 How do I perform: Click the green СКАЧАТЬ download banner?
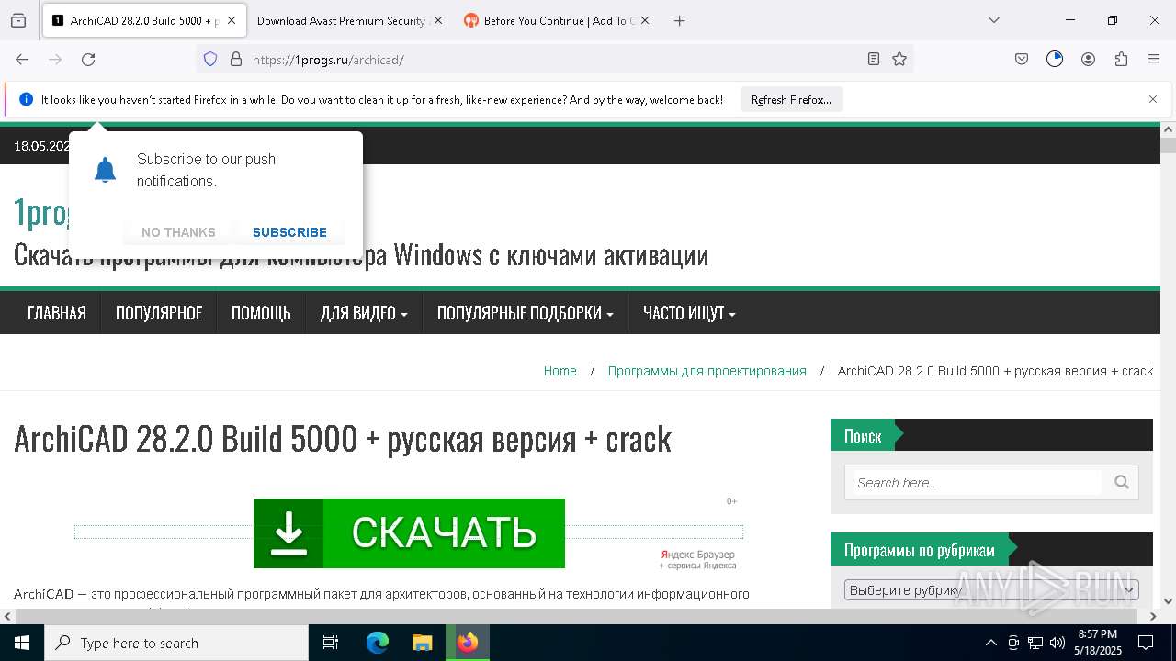tap(409, 533)
